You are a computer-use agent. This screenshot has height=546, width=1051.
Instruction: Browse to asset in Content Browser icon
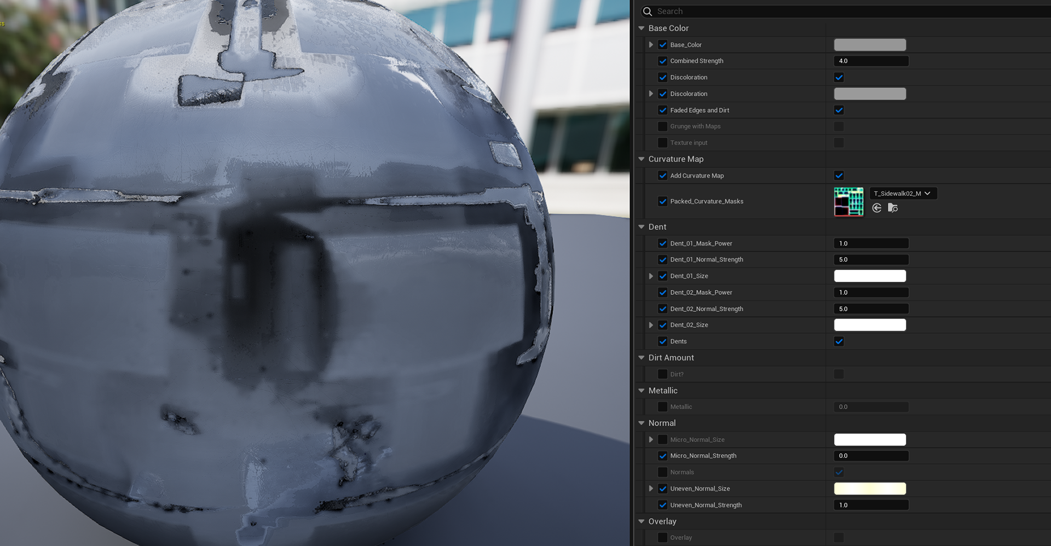893,208
